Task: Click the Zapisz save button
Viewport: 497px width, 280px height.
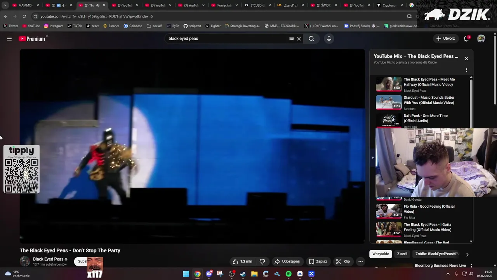Action: point(318,261)
